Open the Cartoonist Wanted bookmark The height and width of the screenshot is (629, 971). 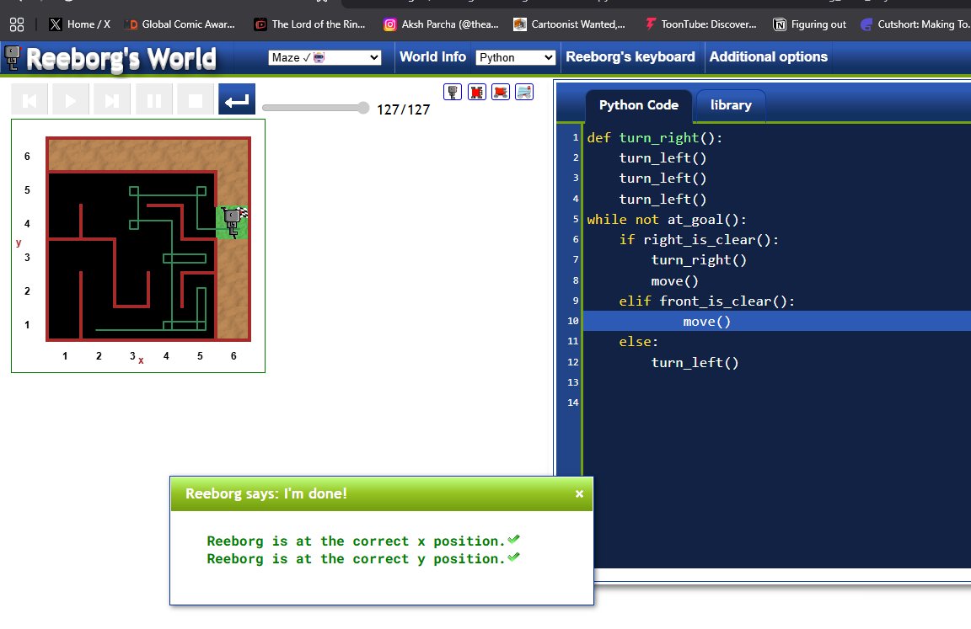pos(570,24)
